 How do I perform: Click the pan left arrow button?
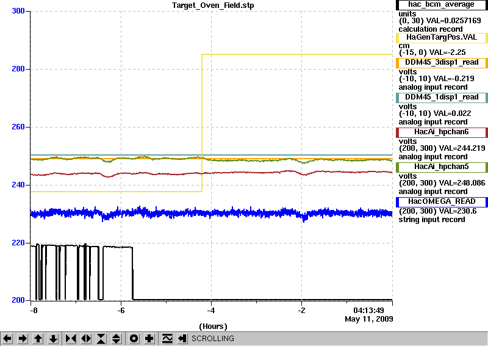[x=7, y=339]
